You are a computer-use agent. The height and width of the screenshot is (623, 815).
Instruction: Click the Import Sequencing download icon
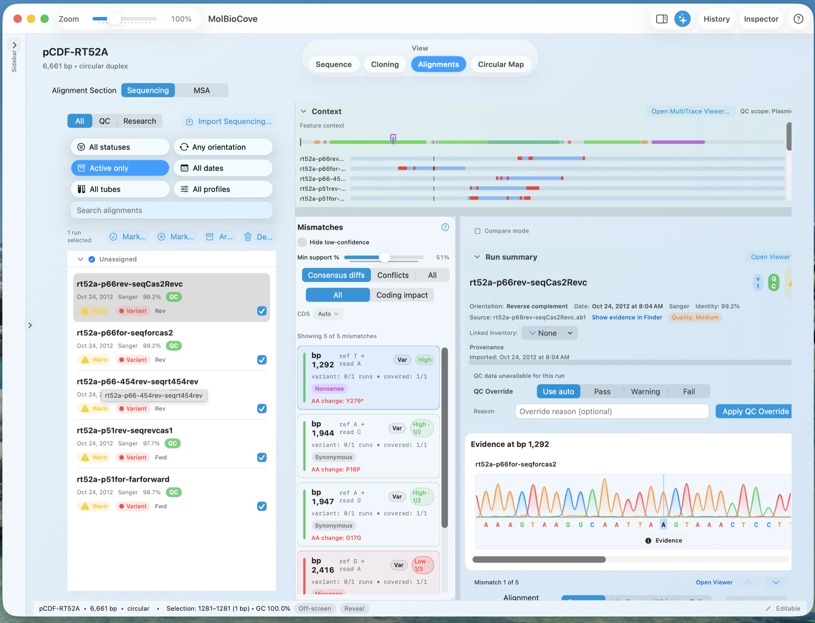click(x=189, y=121)
